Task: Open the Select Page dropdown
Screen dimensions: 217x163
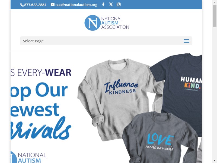Action: (106, 41)
